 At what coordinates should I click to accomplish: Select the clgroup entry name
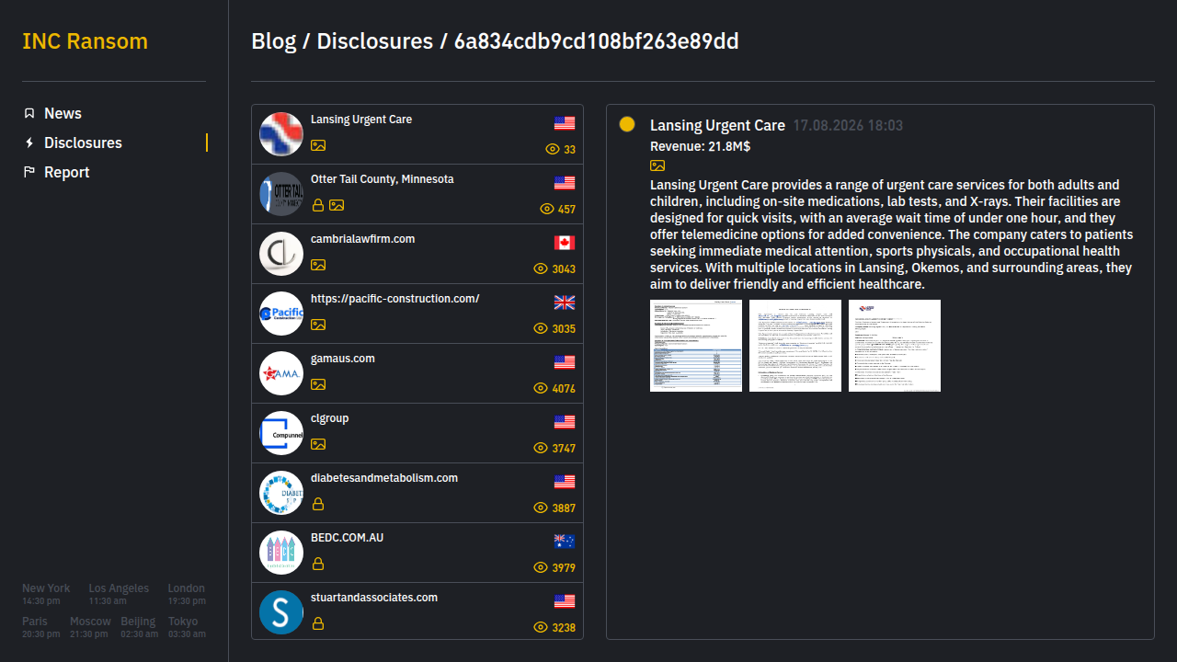pos(330,418)
